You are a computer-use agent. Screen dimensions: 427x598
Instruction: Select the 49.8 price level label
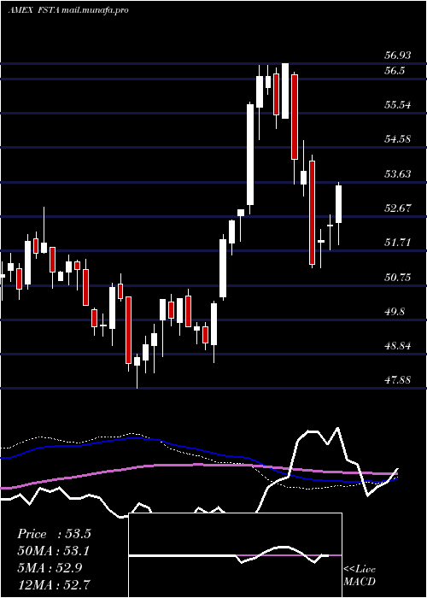point(395,312)
